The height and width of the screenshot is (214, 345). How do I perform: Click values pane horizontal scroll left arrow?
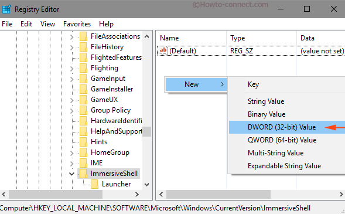(161, 195)
